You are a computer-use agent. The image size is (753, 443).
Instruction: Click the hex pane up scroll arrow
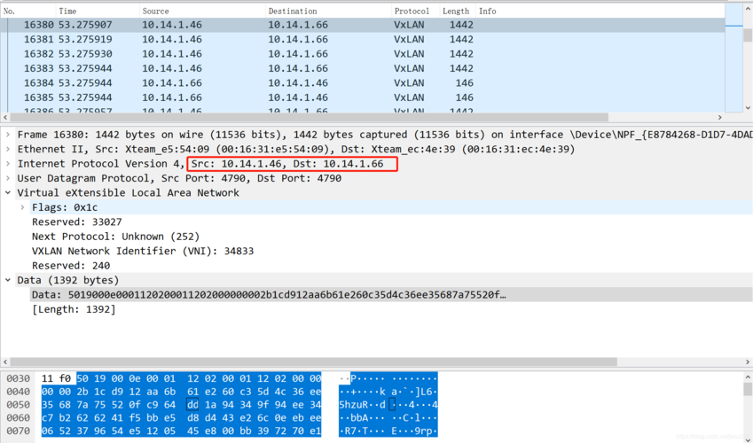pyautogui.click(x=748, y=377)
